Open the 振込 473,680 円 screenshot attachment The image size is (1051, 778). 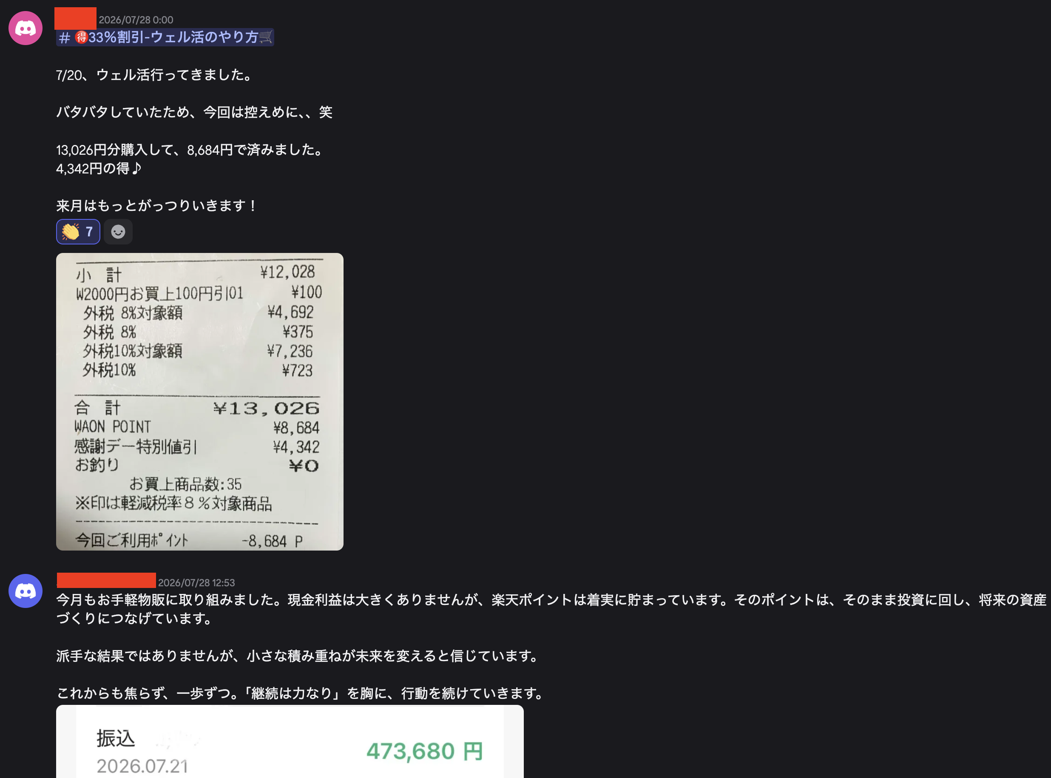[290, 741]
